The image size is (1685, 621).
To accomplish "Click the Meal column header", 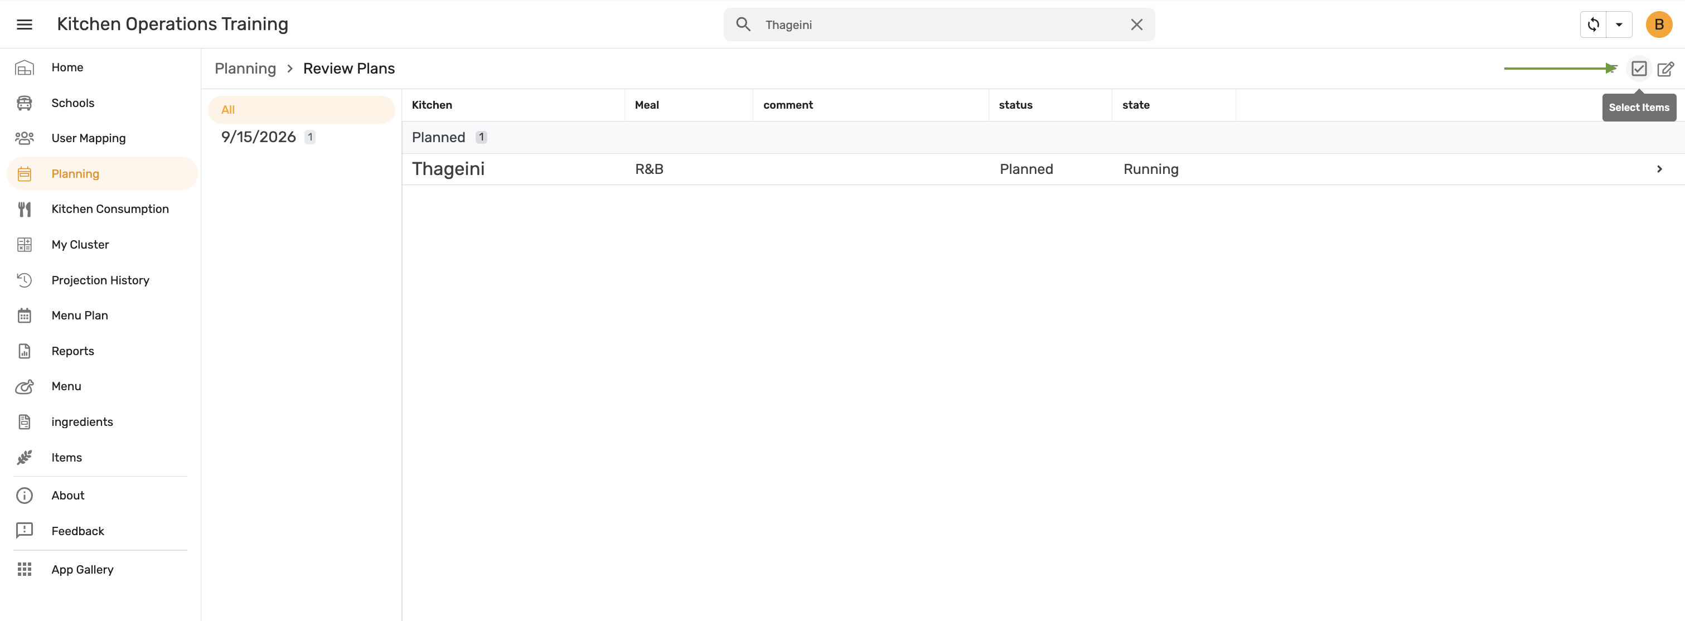I will [x=646, y=105].
